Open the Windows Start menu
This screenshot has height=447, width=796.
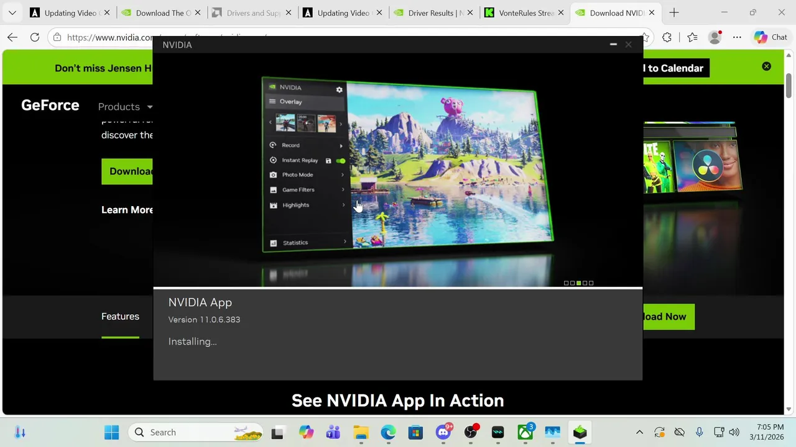(x=112, y=432)
